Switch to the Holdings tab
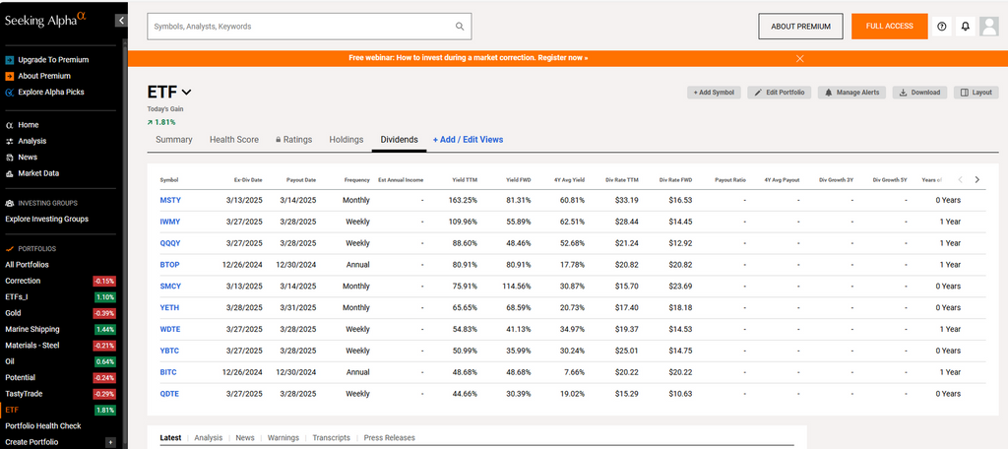The image size is (1008, 449). pos(346,140)
